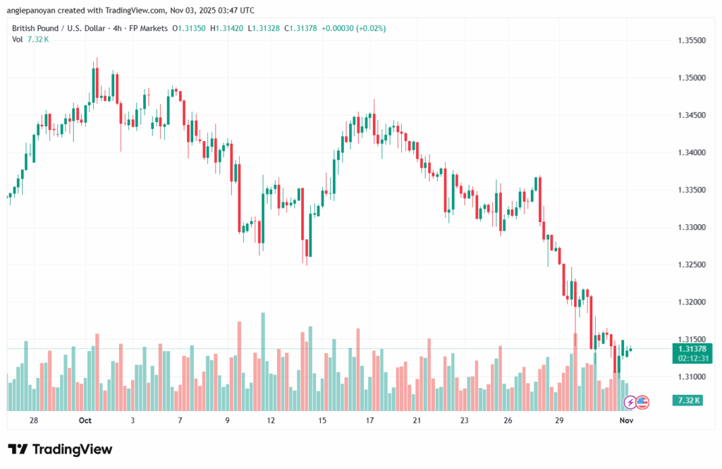The width and height of the screenshot is (722, 469).
Task: Click the Nov label on the time axis
Action: (x=625, y=420)
